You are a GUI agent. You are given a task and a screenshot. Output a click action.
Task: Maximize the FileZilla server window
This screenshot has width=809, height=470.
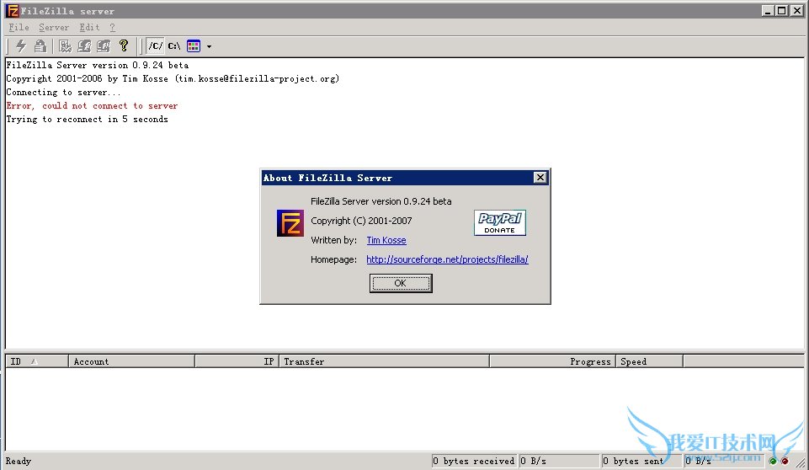point(782,10)
